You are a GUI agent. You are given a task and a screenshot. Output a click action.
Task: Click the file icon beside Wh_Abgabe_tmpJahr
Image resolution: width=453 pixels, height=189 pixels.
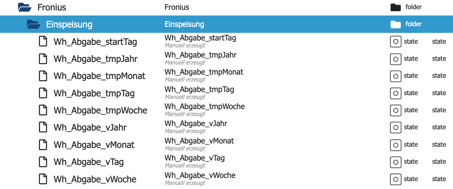pos(43,59)
